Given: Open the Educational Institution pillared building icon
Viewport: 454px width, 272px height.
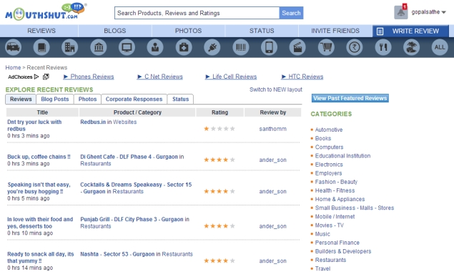Looking at the screenshot, I should coord(99,47).
